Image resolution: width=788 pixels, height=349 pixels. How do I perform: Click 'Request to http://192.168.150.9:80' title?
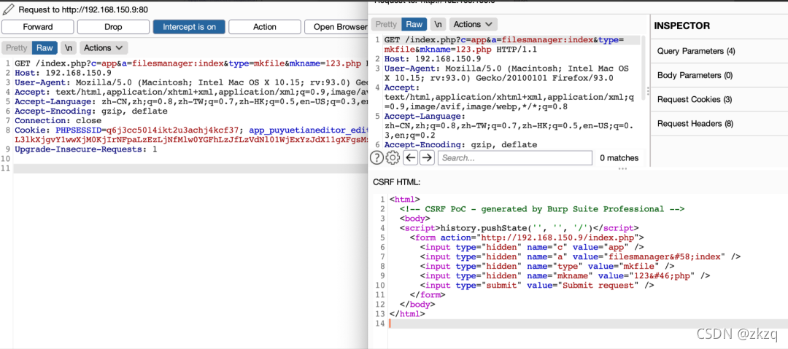coord(83,9)
